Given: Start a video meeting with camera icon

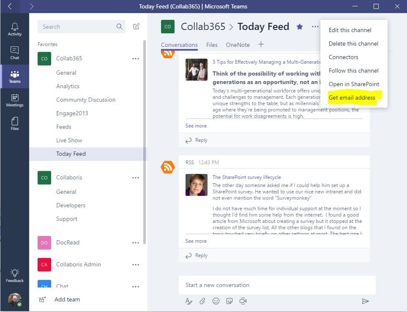Looking at the screenshot, I should tap(243, 301).
